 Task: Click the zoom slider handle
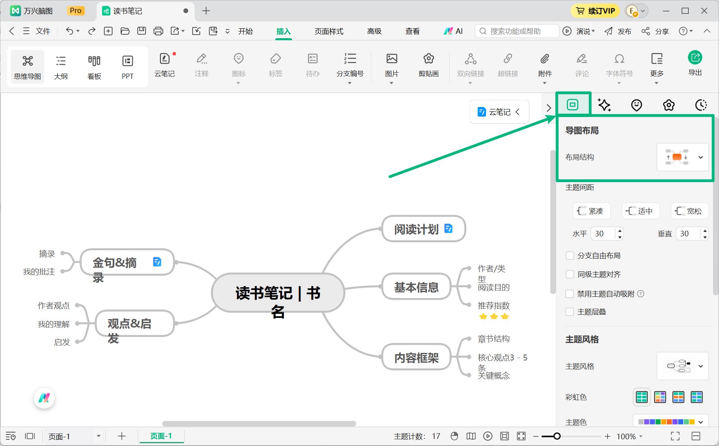[557, 436]
